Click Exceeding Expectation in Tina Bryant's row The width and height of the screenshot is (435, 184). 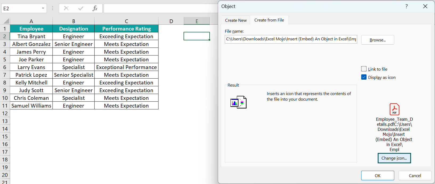point(126,36)
